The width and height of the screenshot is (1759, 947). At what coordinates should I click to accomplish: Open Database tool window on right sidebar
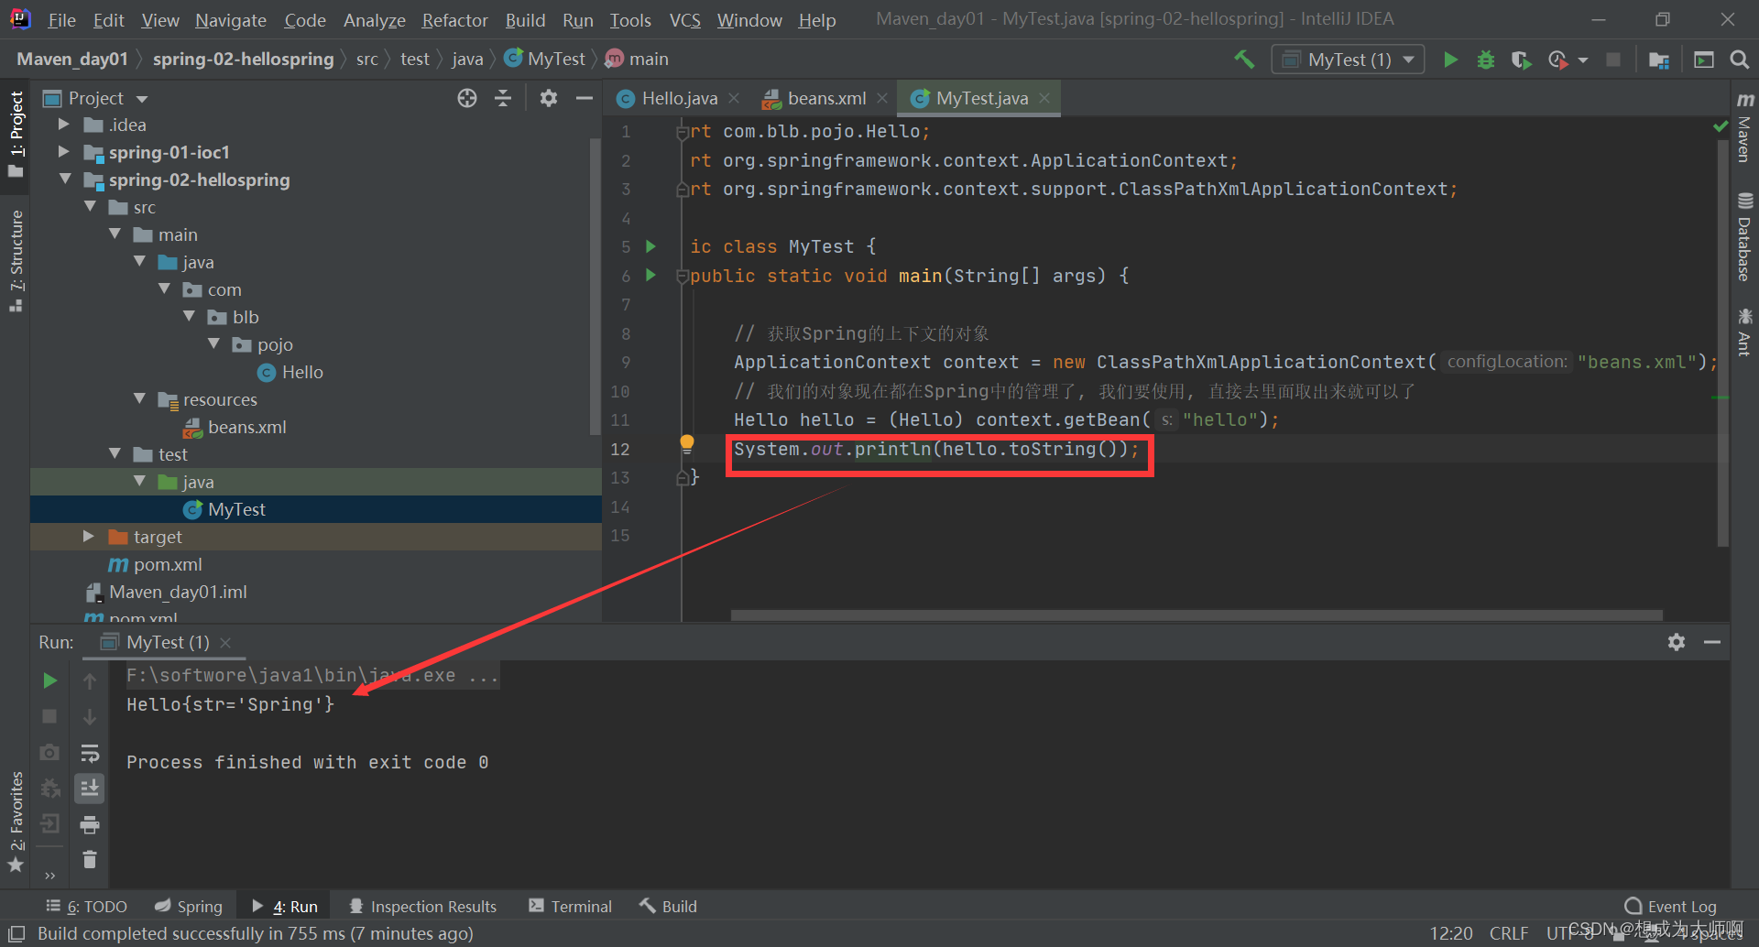coord(1745,237)
